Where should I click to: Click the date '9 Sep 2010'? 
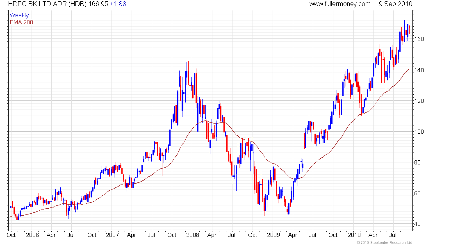coord(396,4)
